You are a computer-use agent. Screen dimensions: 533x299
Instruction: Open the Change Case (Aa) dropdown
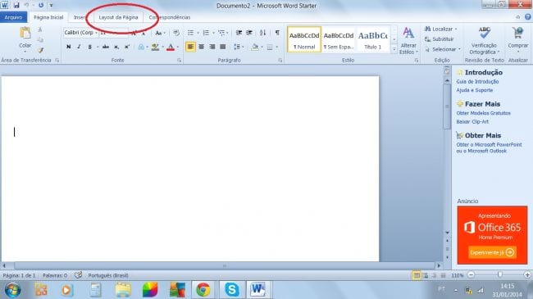click(x=160, y=33)
